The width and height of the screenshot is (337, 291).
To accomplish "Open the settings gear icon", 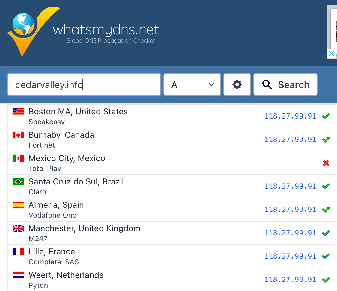I will coord(237,84).
